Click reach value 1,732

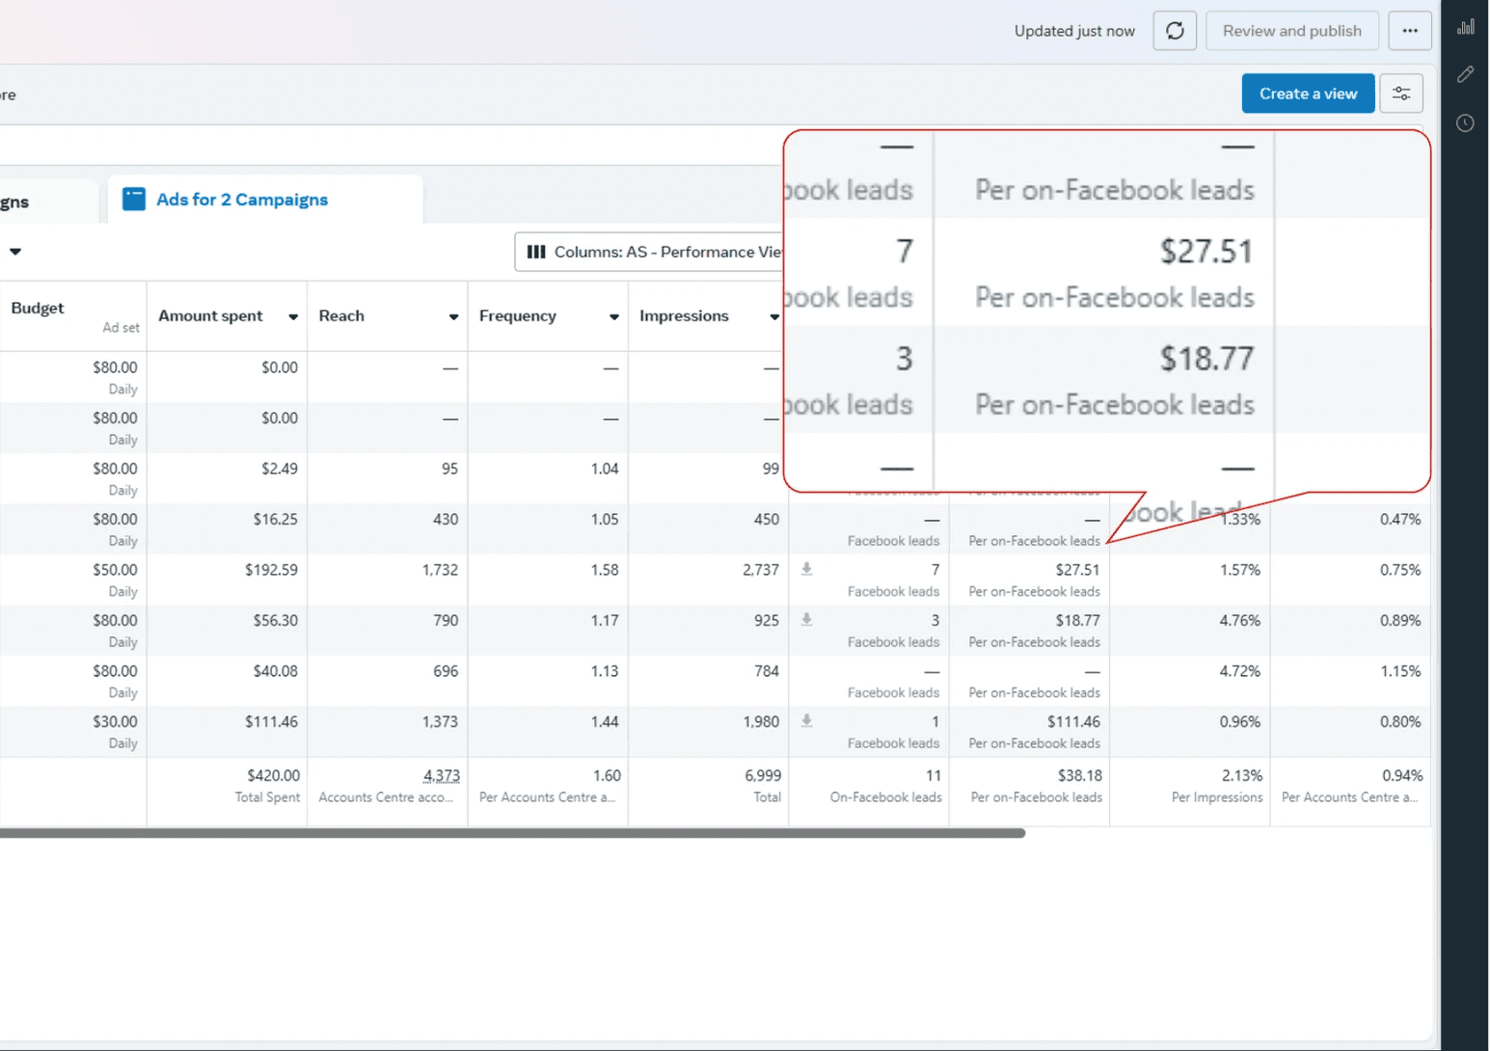click(x=440, y=570)
